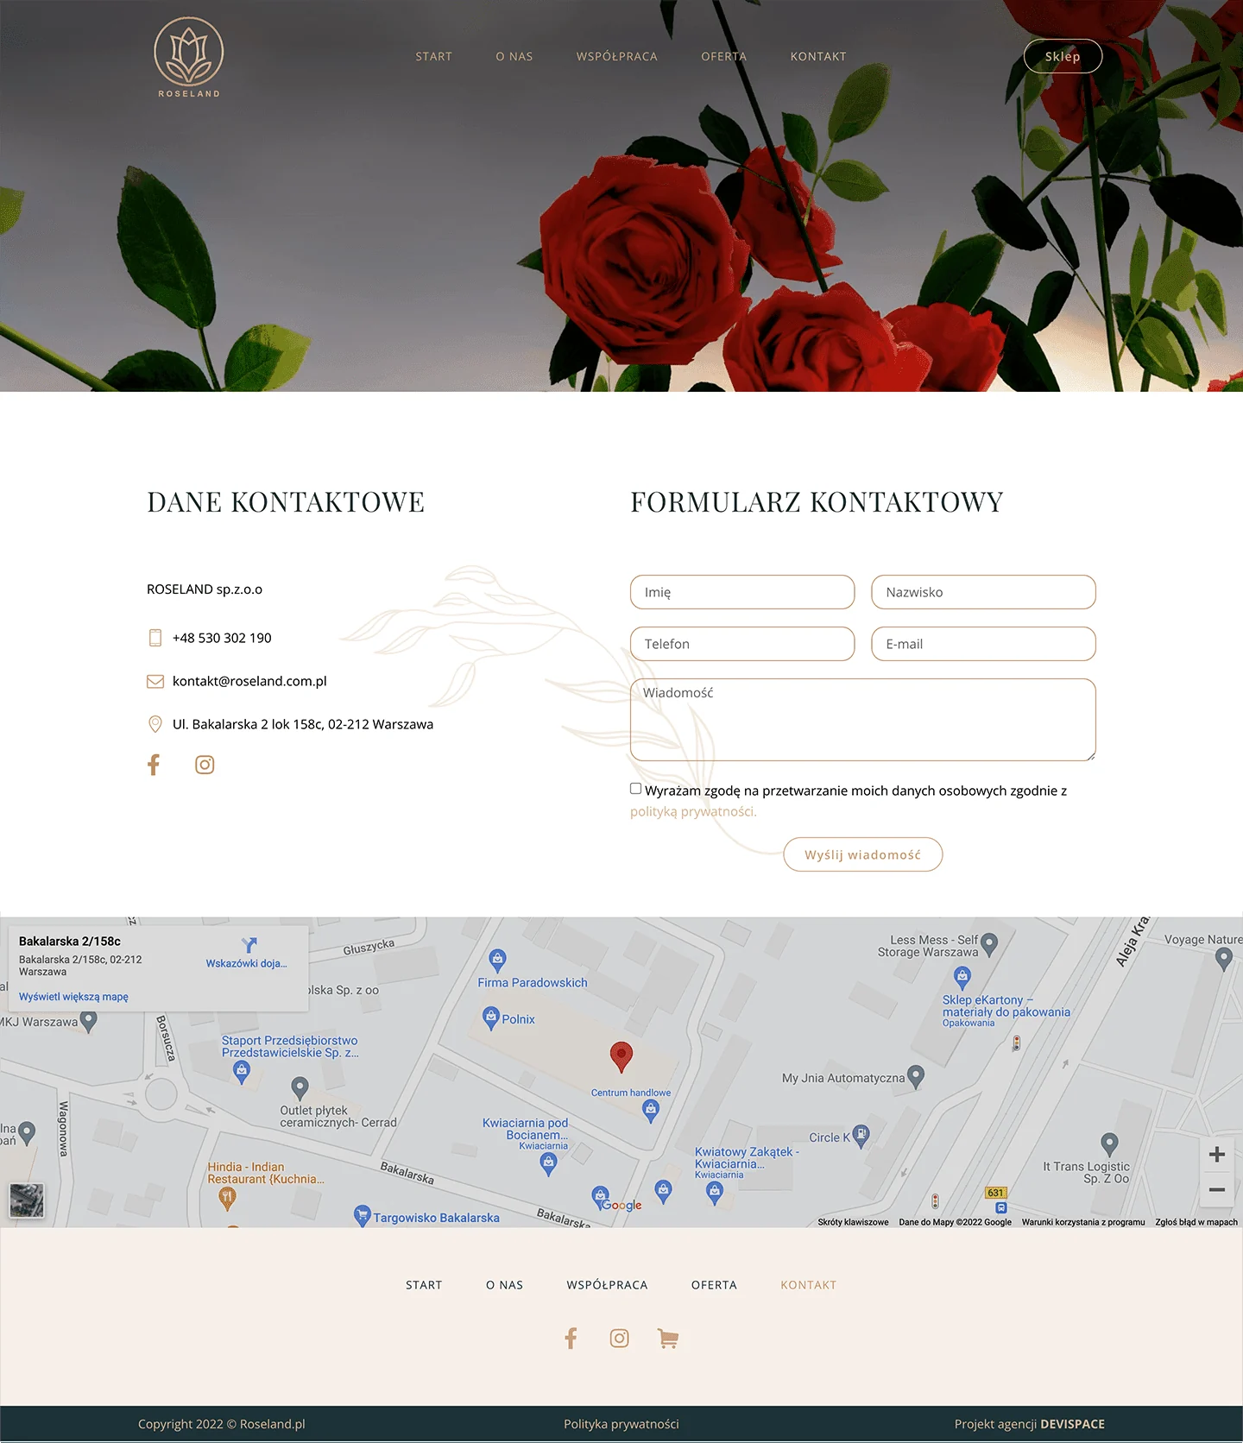The image size is (1243, 1443).
Task: Click the DEVISPACE agency link
Action: point(1073,1424)
